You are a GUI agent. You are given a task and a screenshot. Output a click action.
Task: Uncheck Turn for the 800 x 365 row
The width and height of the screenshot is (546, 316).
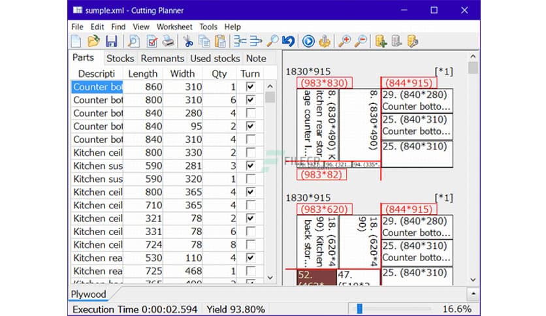[250, 192]
